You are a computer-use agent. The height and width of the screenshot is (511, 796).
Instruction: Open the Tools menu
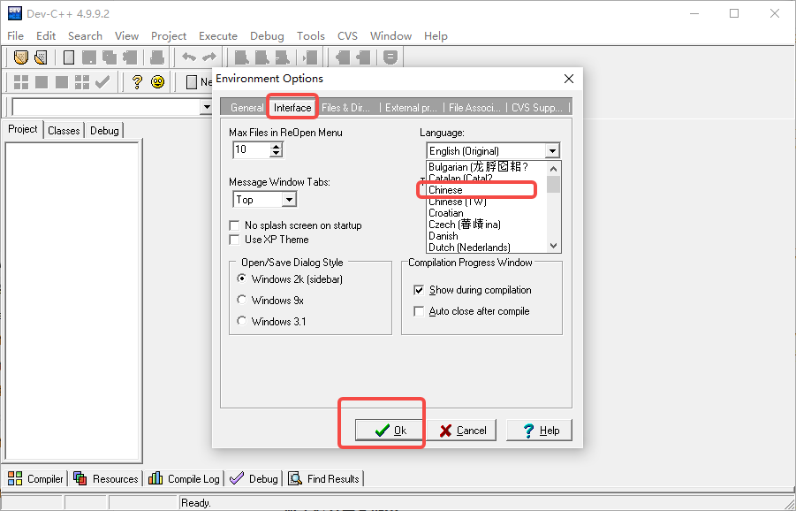click(311, 36)
